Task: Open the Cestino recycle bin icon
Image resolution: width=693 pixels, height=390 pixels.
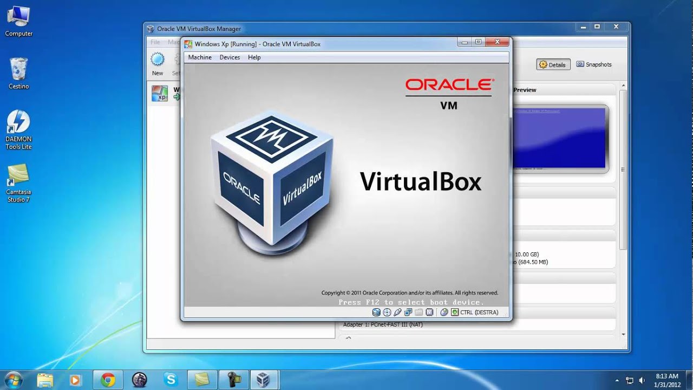Action: 18,74
